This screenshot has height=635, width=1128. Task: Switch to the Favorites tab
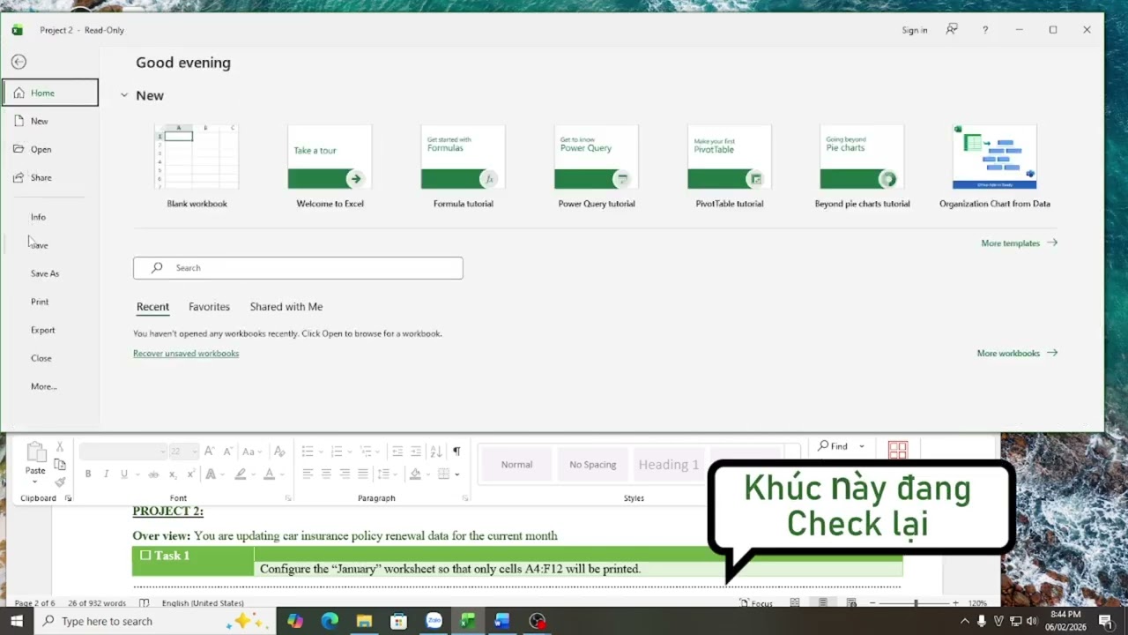209,307
